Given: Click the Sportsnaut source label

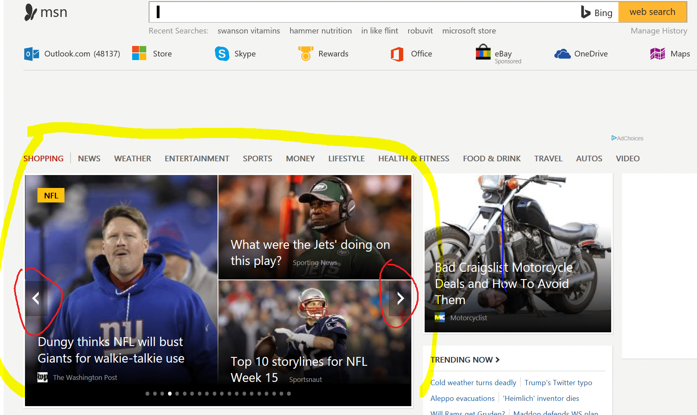Looking at the screenshot, I should [305, 380].
